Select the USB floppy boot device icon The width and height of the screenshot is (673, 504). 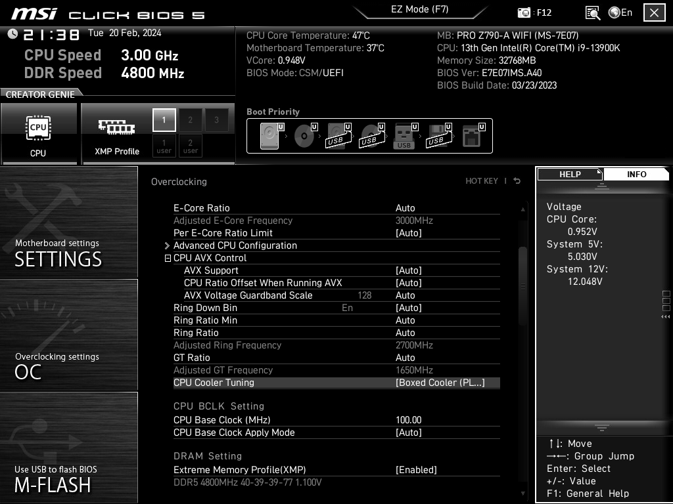click(x=438, y=136)
